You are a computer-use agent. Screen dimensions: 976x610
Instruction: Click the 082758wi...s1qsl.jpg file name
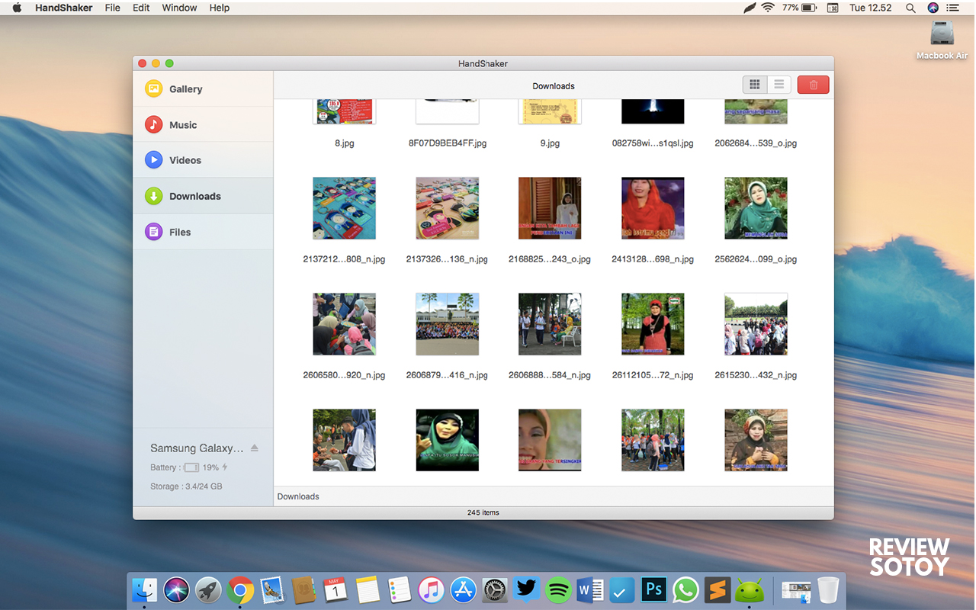(653, 143)
